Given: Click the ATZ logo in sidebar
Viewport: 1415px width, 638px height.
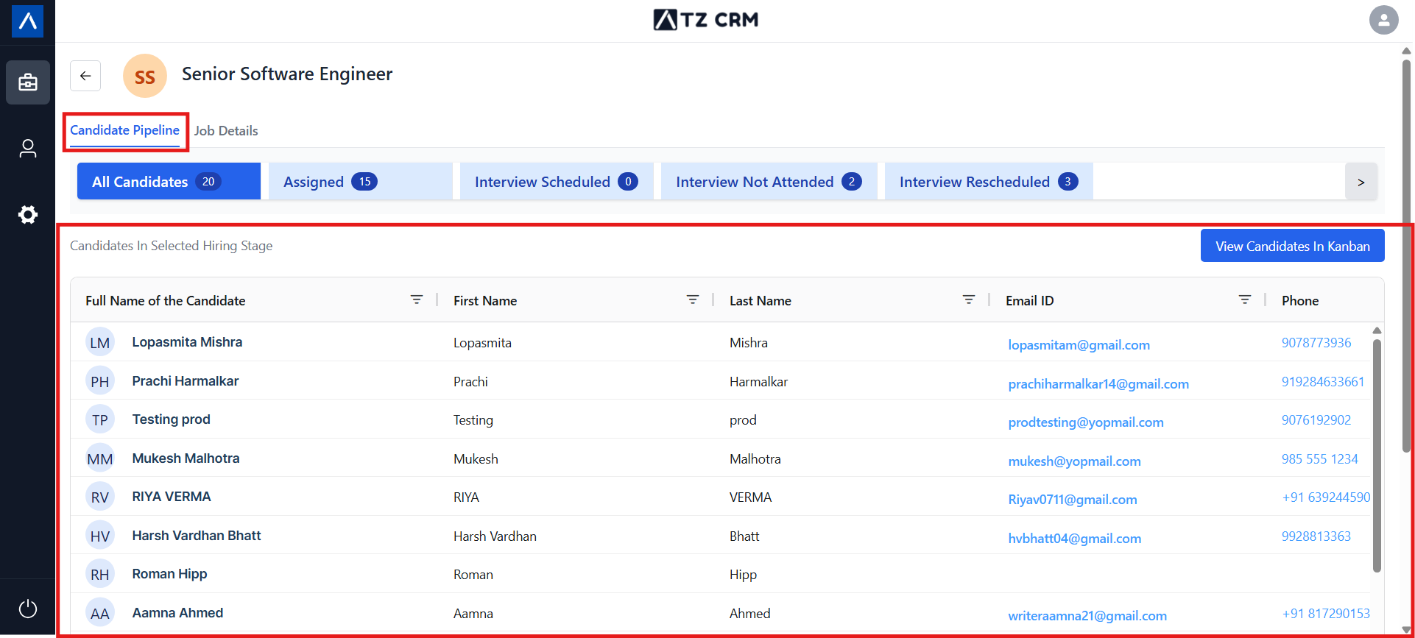Looking at the screenshot, I should [x=28, y=21].
